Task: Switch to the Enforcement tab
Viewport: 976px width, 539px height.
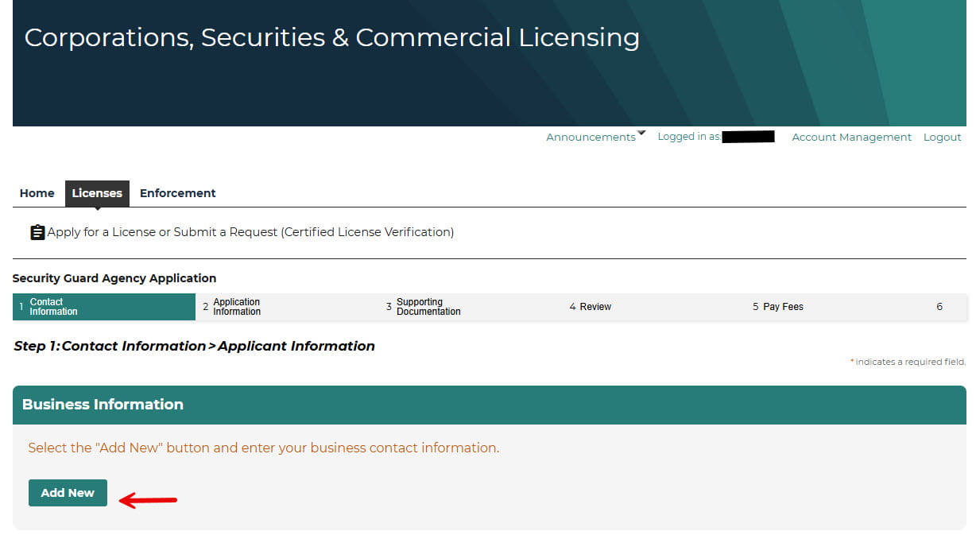Action: coord(178,193)
